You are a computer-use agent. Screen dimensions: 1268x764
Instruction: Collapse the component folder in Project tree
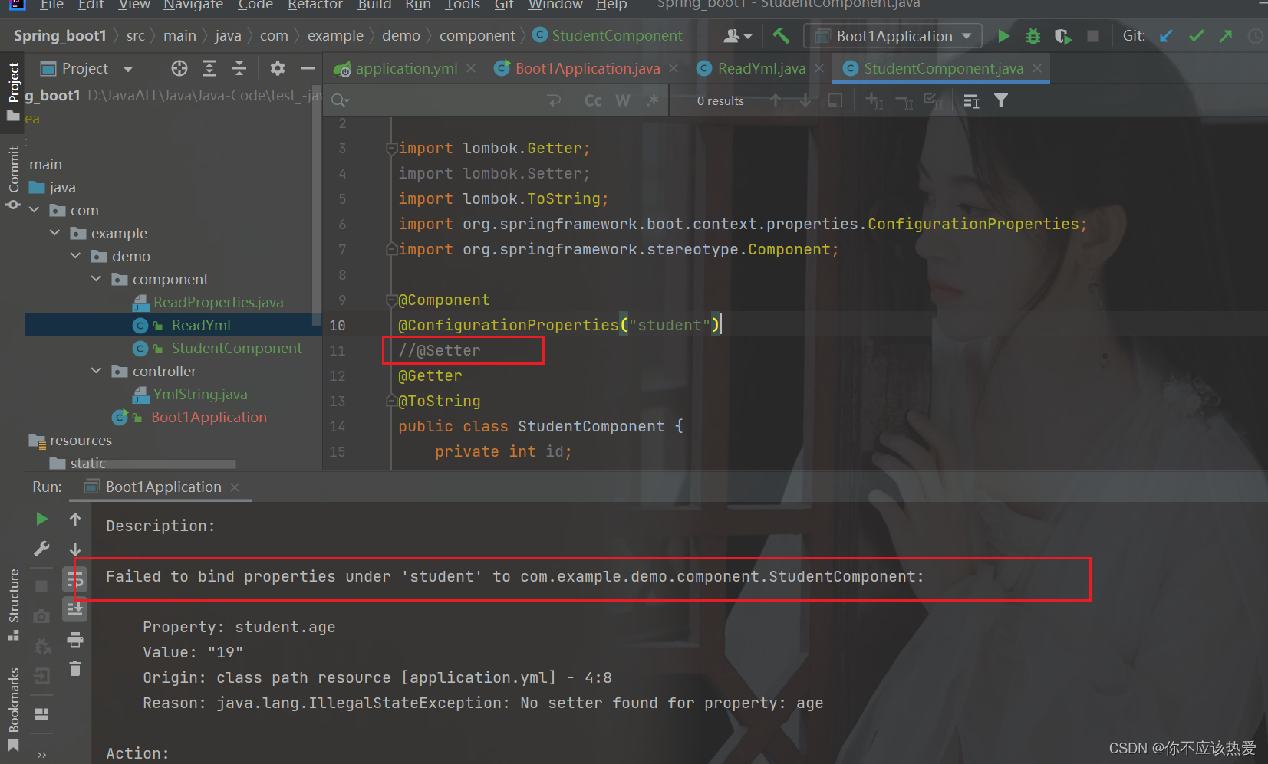(x=95, y=279)
